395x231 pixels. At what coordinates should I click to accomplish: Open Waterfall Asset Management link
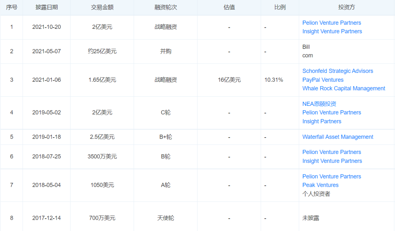pyautogui.click(x=338, y=137)
